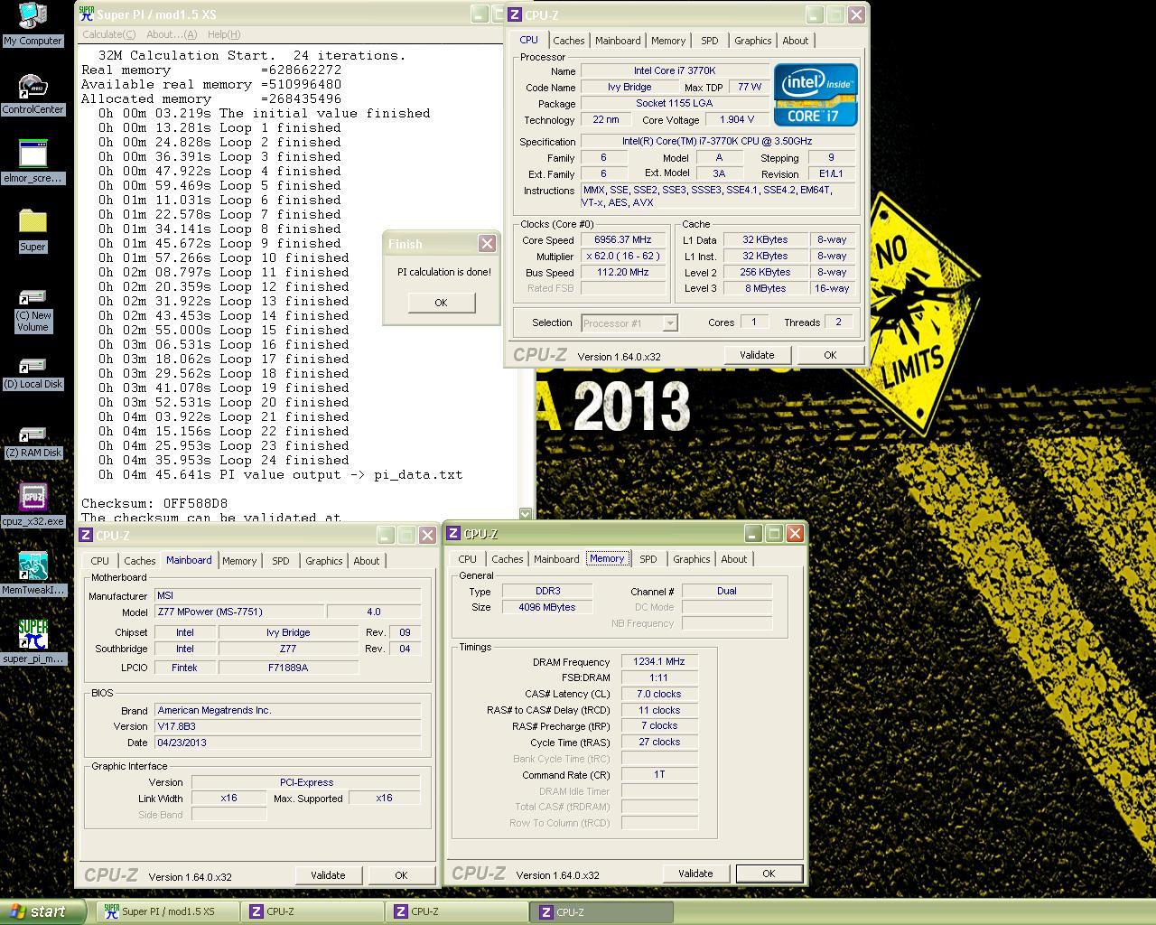Launch the ControlCenter desktop shortcut
This screenshot has height=925, width=1156.
[x=33, y=93]
